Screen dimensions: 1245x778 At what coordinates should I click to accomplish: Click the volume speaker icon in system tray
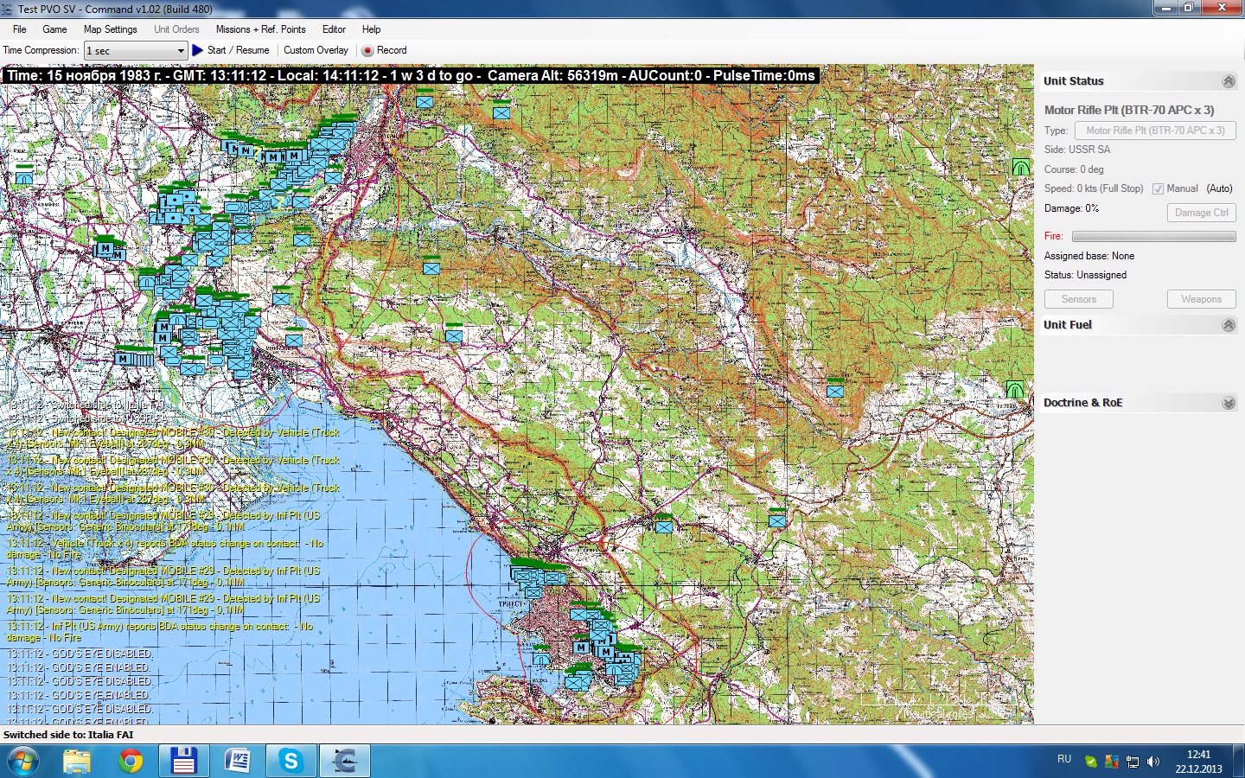tap(1153, 762)
